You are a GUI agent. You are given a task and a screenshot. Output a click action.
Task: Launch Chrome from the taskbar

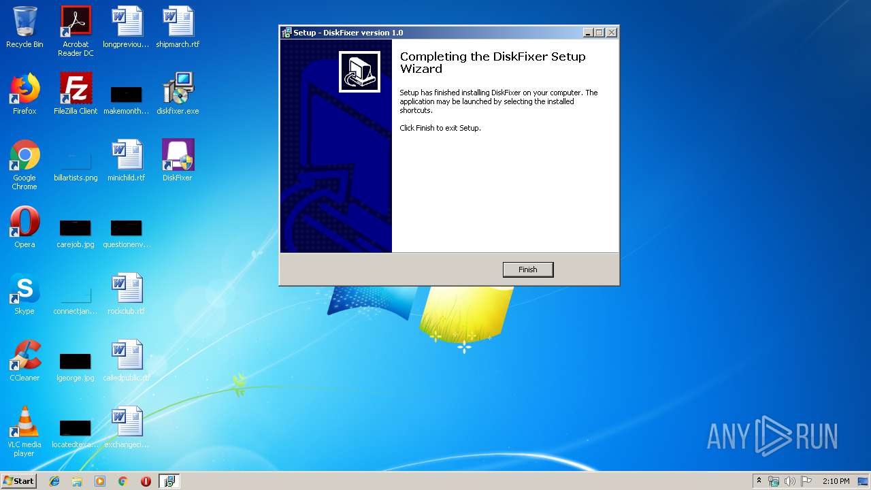click(122, 481)
